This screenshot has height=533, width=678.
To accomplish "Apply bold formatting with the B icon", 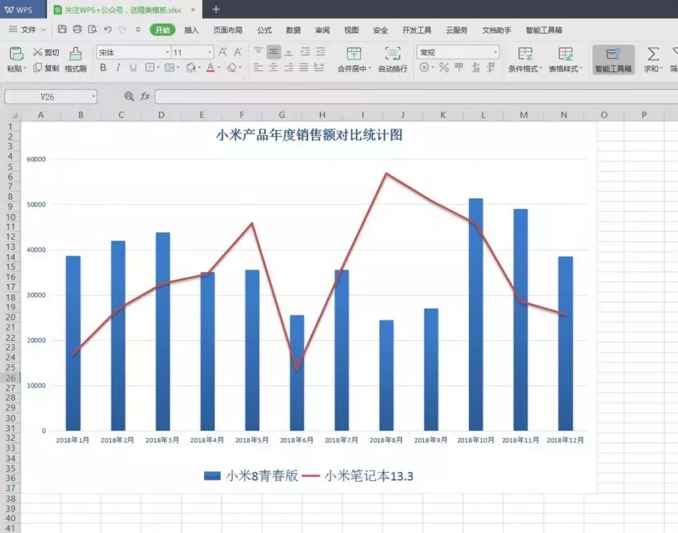I will pyautogui.click(x=102, y=68).
